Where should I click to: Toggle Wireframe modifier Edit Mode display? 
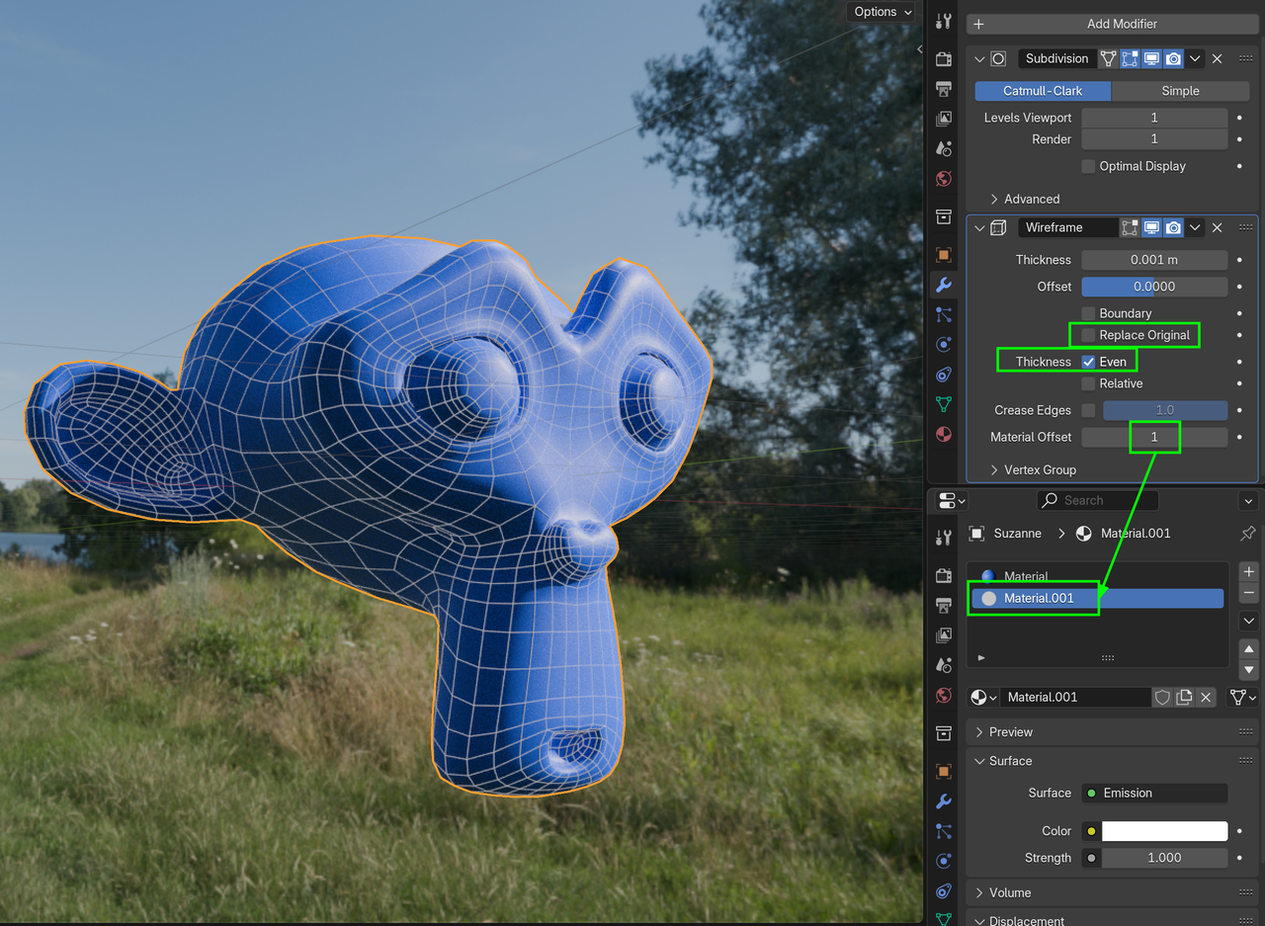tap(1130, 227)
